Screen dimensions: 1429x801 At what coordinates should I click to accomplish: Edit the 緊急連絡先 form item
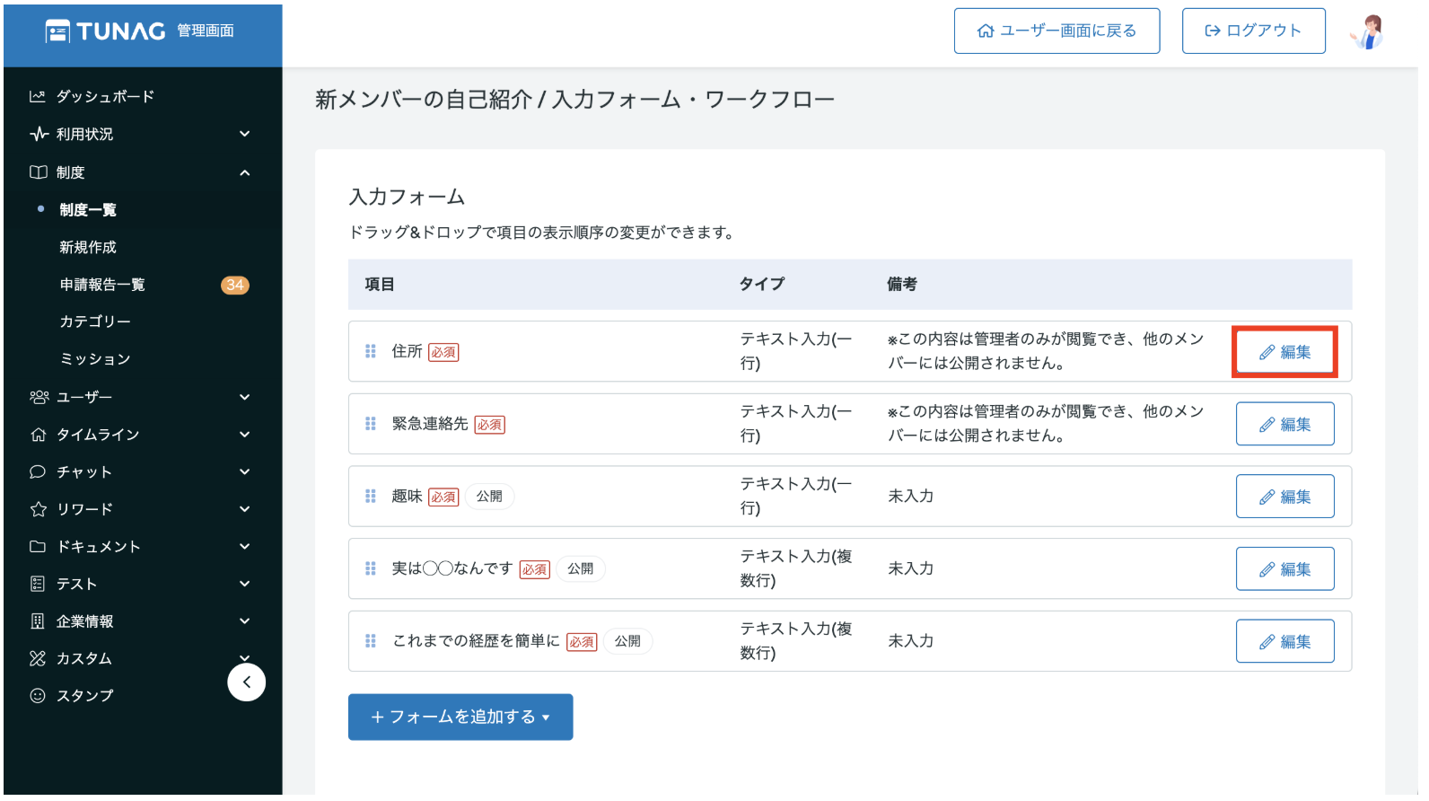[1284, 425]
